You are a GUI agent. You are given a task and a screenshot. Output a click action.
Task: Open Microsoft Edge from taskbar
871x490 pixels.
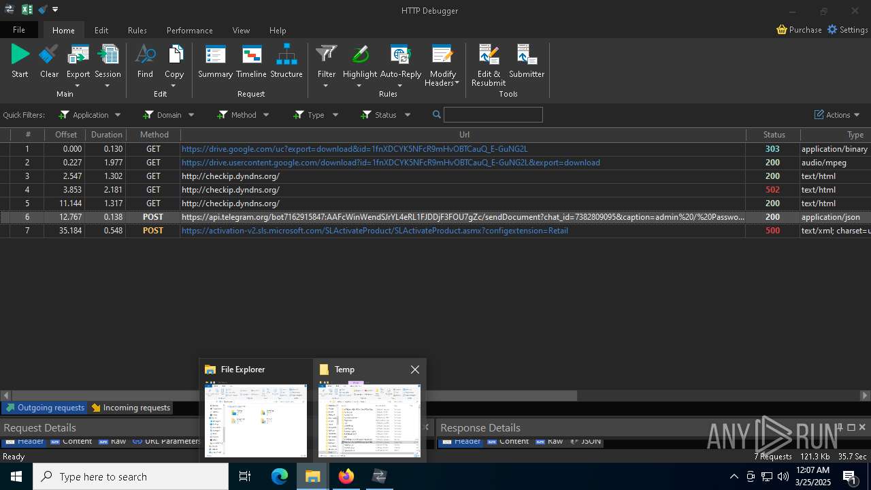[x=280, y=476]
